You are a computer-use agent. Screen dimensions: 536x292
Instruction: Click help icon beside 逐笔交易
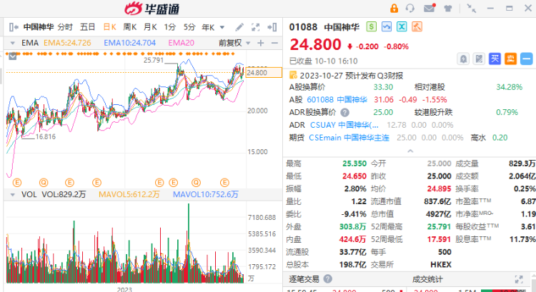pos(328,279)
